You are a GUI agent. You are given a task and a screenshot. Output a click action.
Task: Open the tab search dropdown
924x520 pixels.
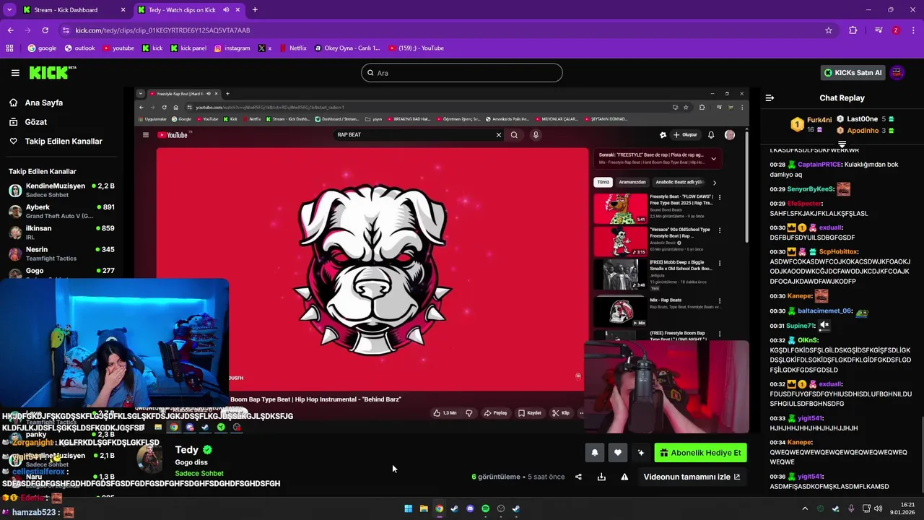[9, 10]
